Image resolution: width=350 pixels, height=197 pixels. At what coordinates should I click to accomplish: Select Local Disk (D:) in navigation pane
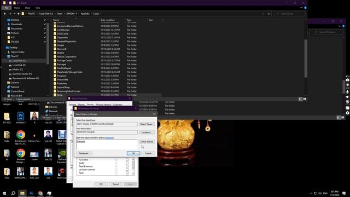click(19, 65)
